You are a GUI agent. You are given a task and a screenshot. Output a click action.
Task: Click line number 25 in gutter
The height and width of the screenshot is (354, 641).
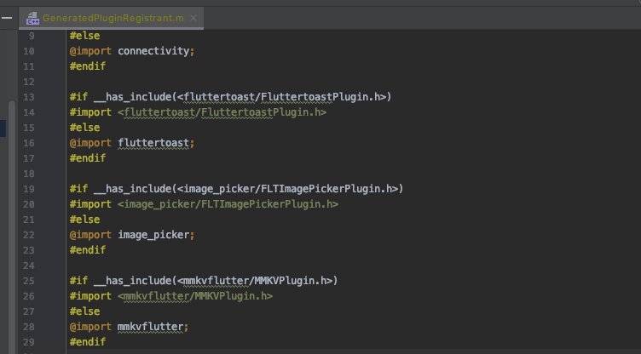coord(29,281)
